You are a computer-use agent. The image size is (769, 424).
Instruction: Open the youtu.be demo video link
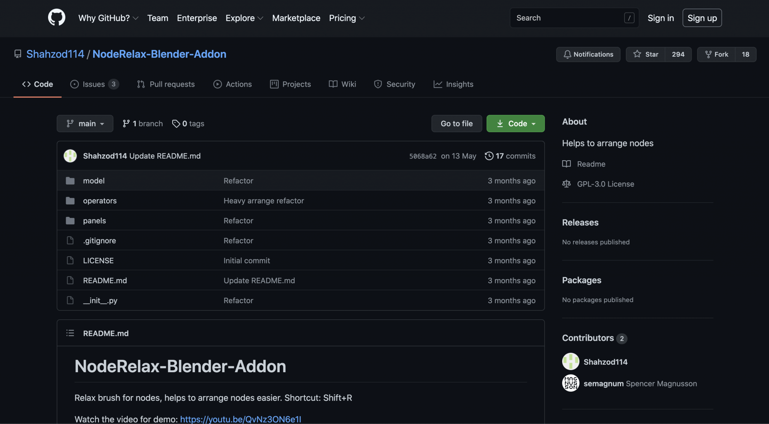pyautogui.click(x=240, y=419)
